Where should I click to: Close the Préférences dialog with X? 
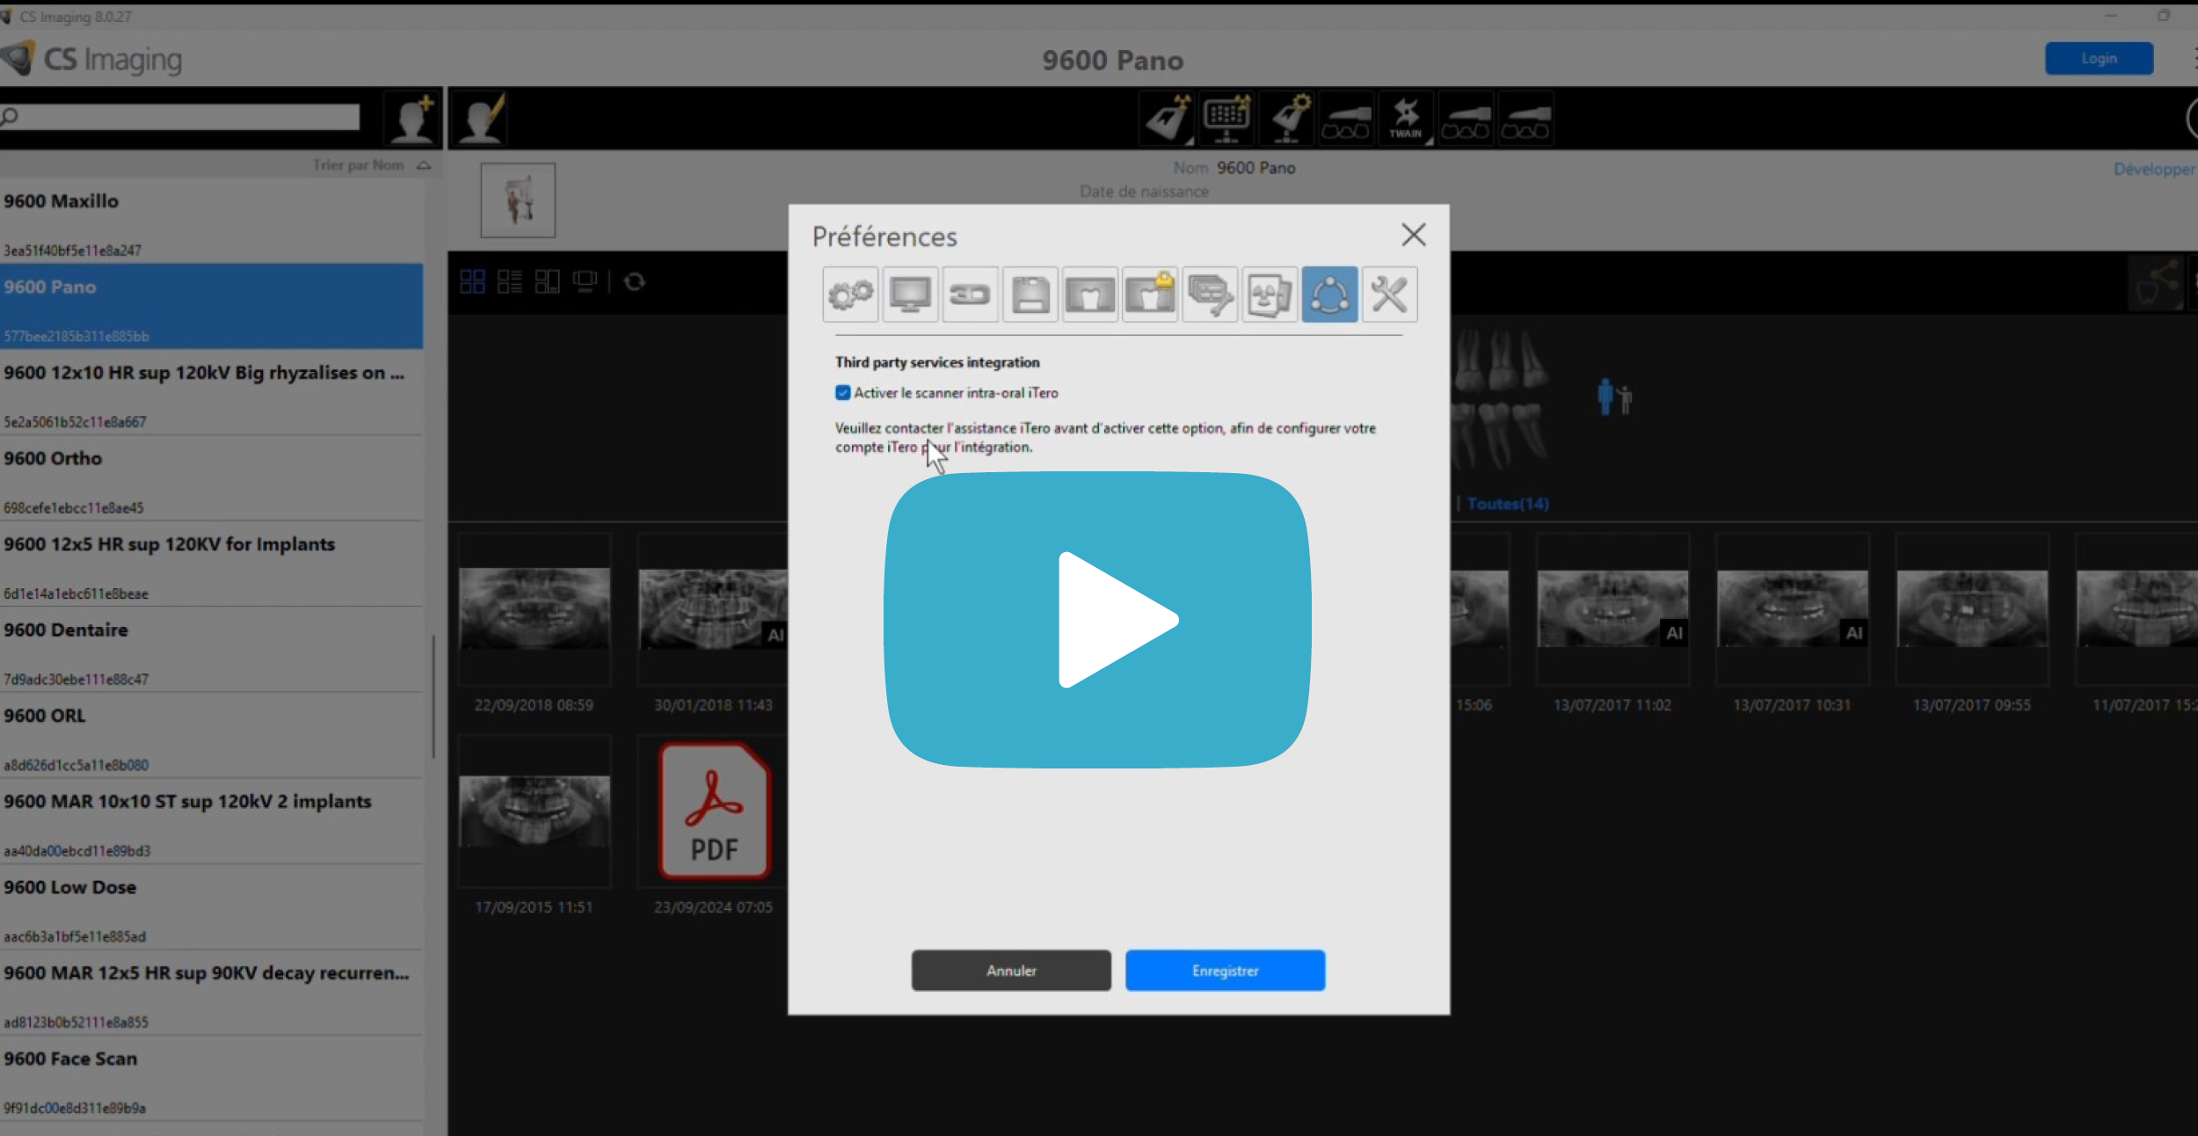[x=1413, y=235]
